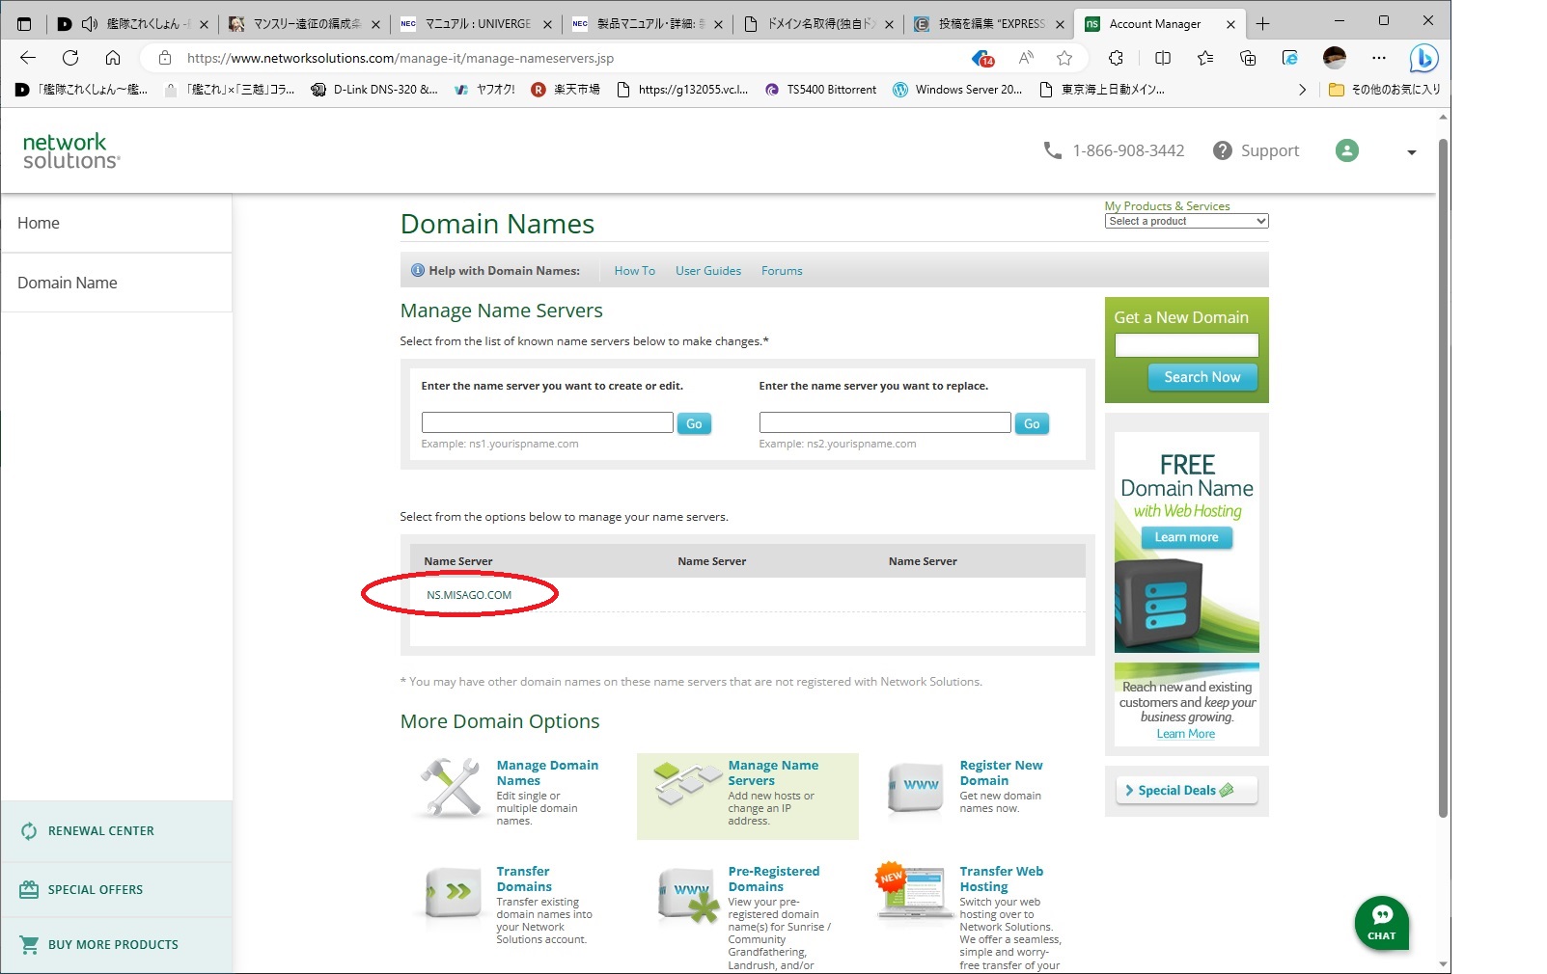Screen dimensions: 1547x974
Task: Open the read aloud icon in address bar
Action: pyautogui.click(x=1026, y=58)
